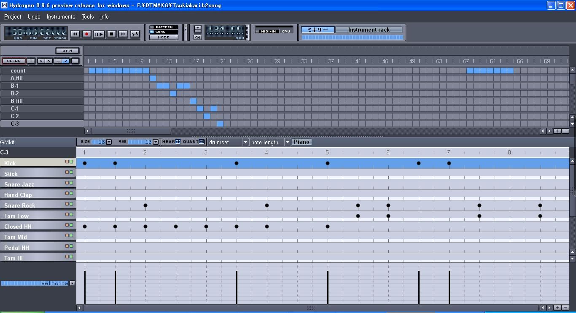Zoom out the song editor timeline
This screenshot has width=576, height=313.
(565, 131)
